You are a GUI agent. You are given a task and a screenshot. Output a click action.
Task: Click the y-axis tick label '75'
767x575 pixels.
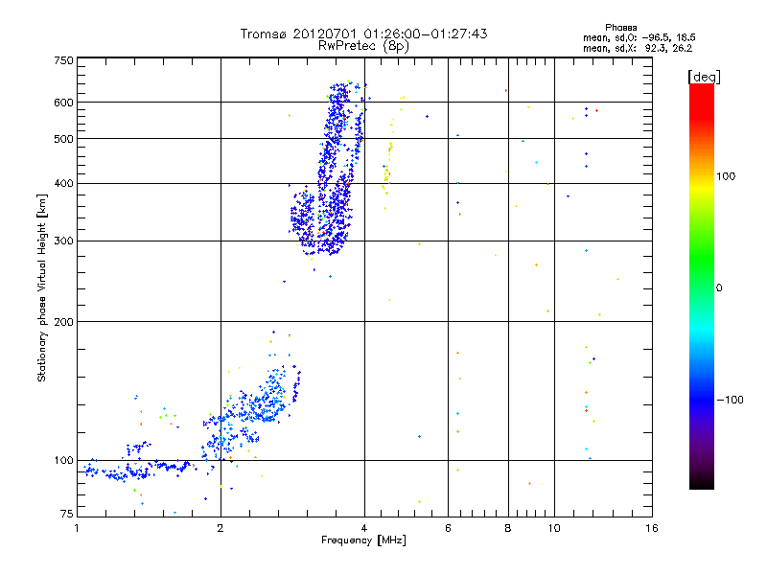tap(67, 514)
